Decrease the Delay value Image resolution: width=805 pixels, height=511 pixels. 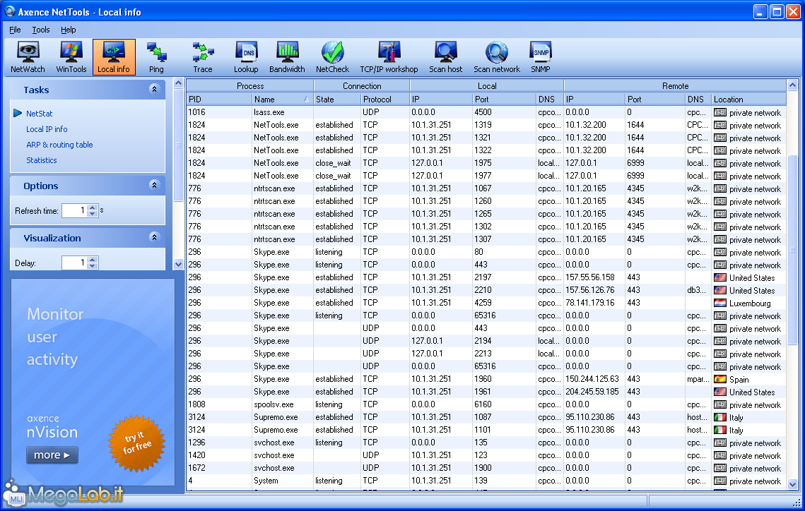(x=93, y=265)
